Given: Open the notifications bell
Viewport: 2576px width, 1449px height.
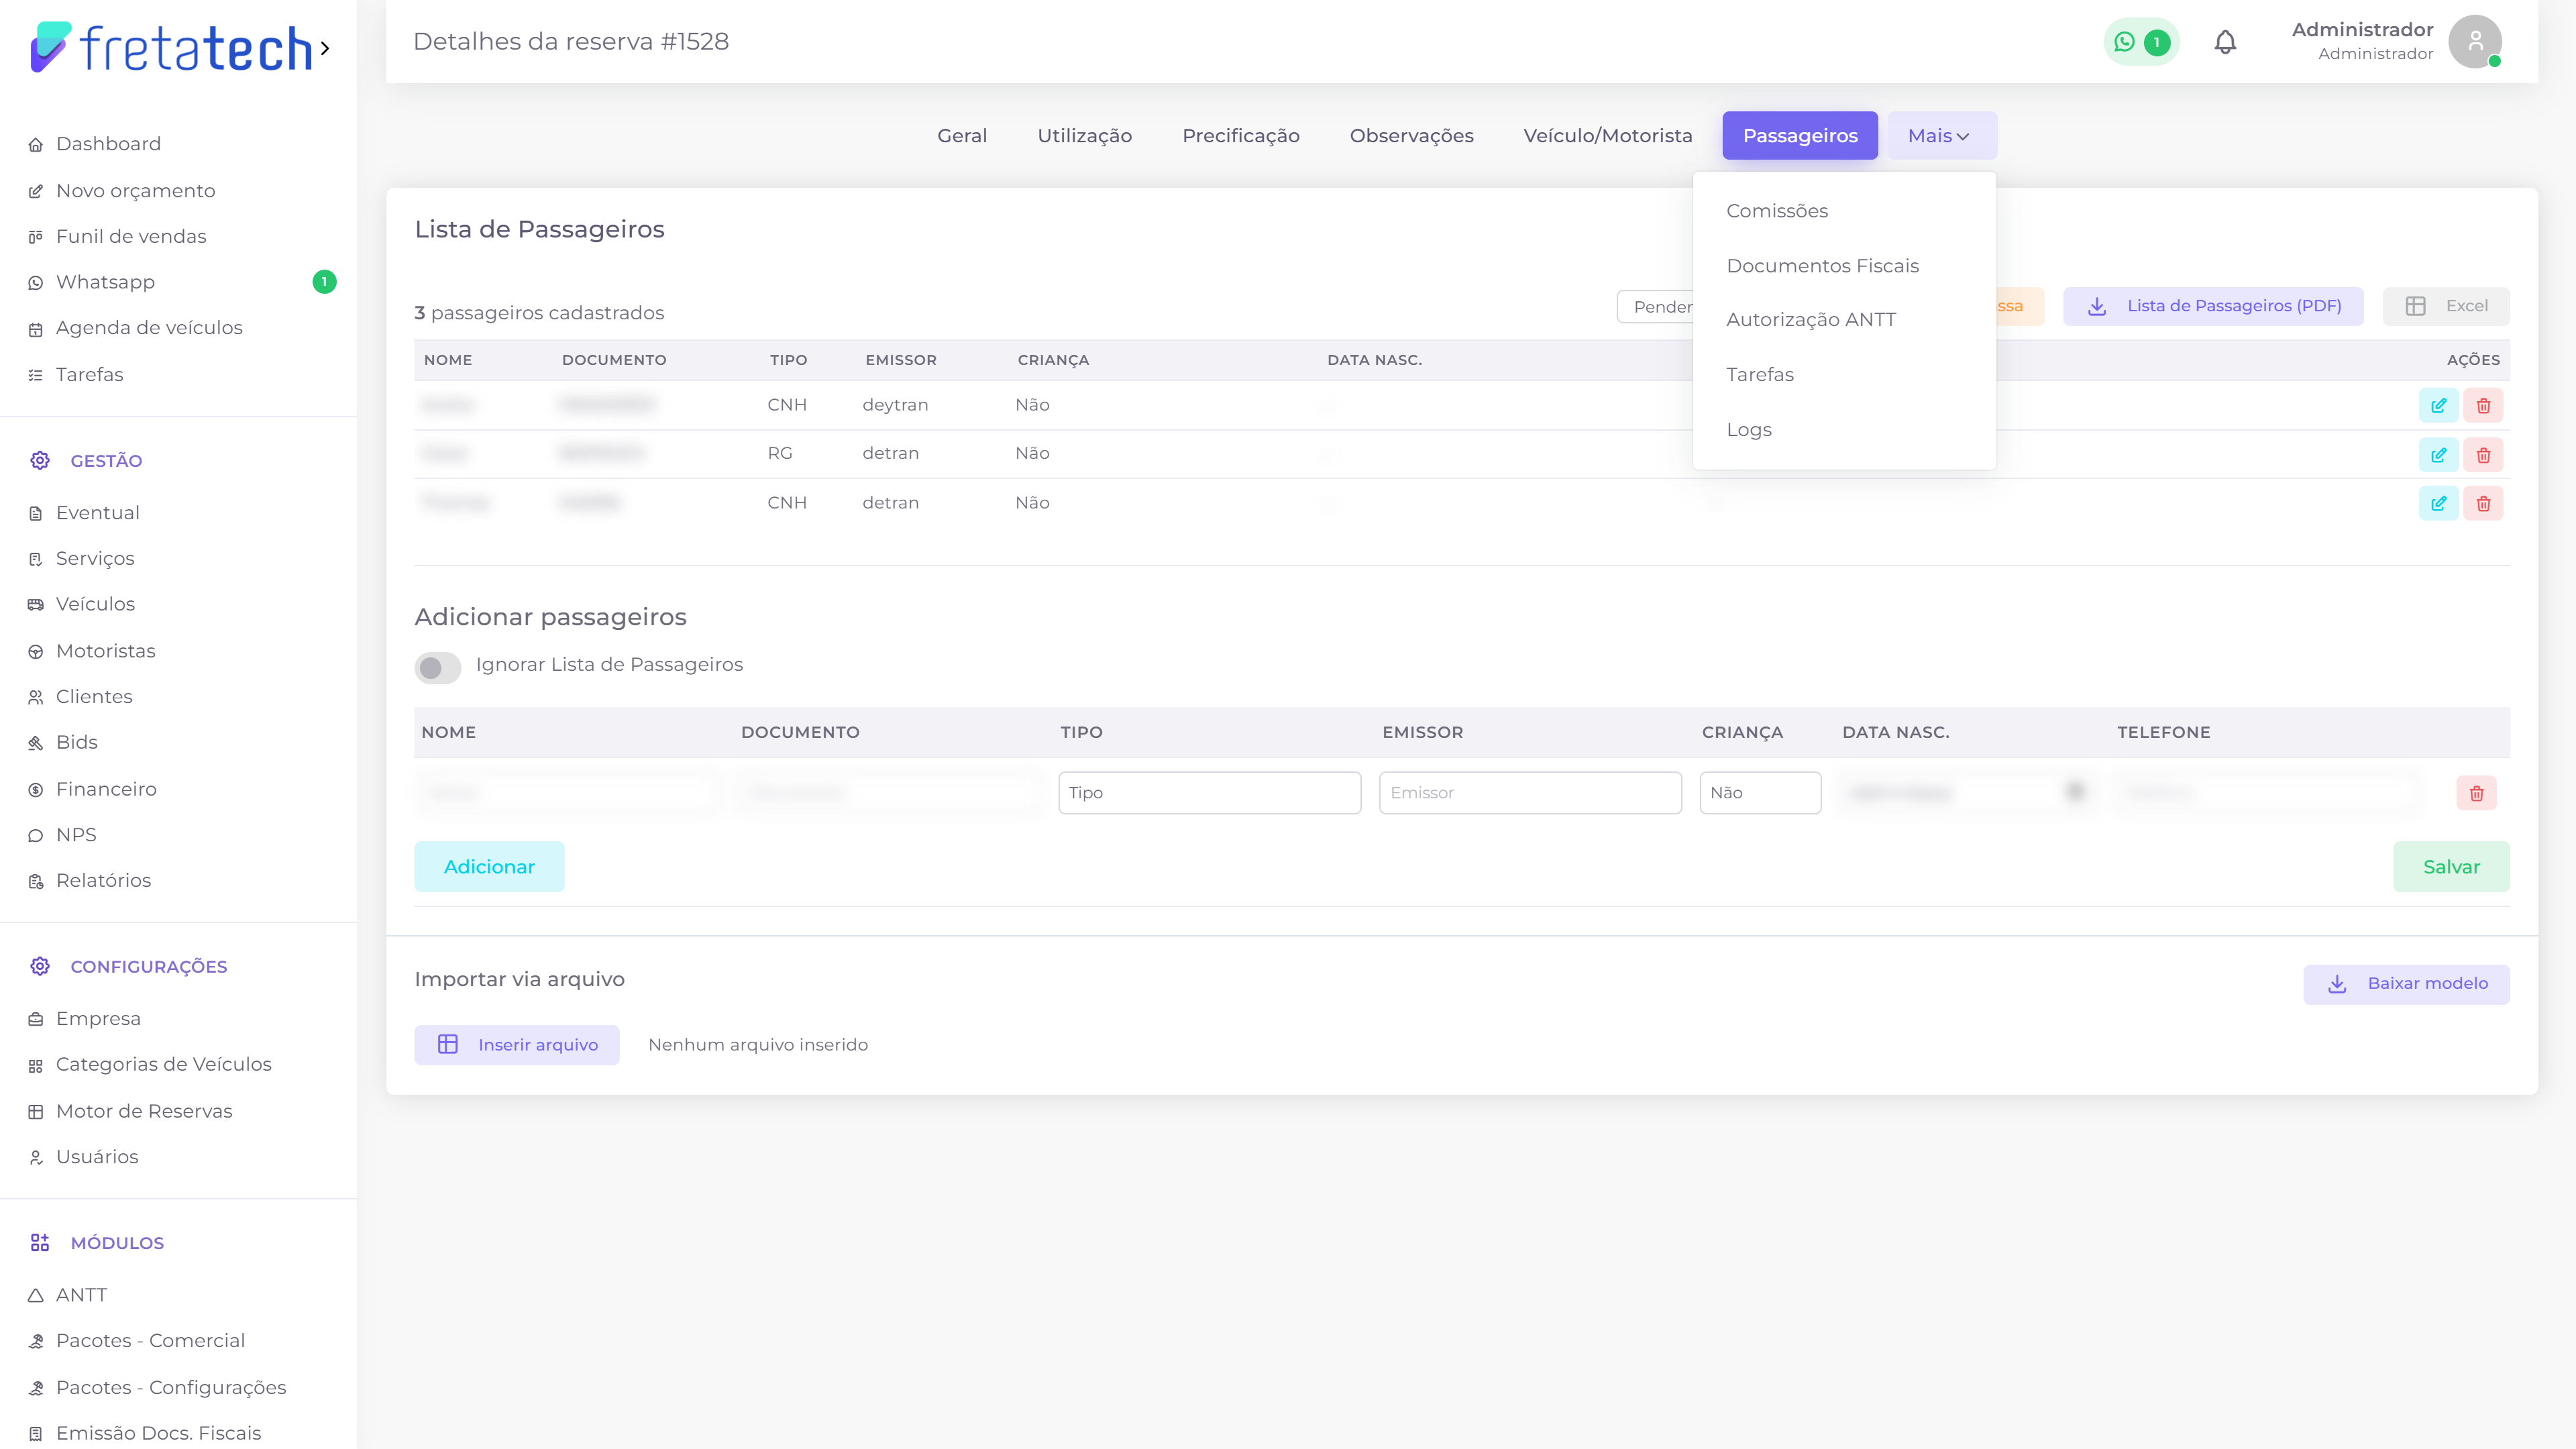Looking at the screenshot, I should click(2225, 42).
